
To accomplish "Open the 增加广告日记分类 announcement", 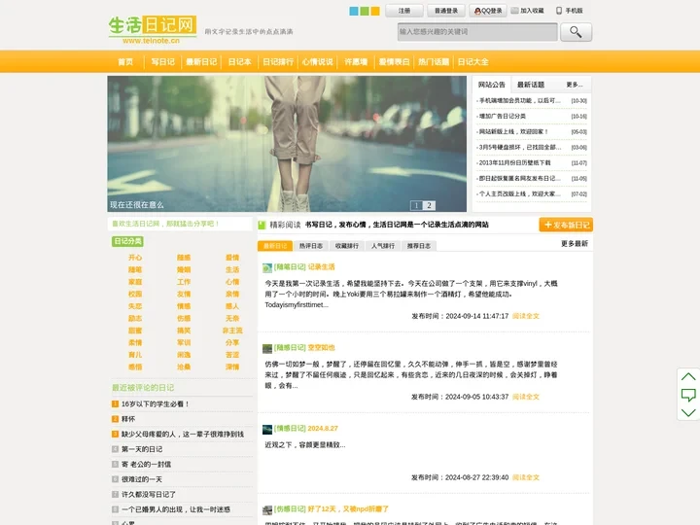I will point(503,116).
